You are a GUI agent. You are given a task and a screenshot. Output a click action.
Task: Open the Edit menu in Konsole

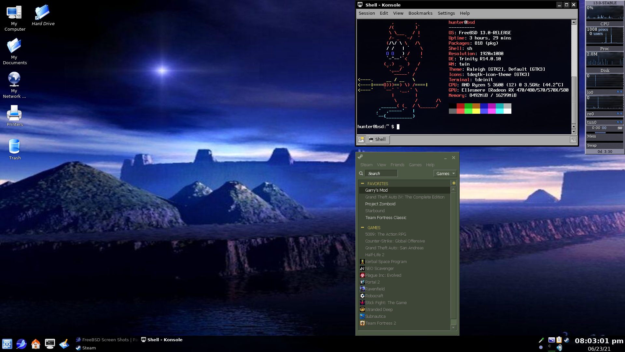pyautogui.click(x=384, y=13)
